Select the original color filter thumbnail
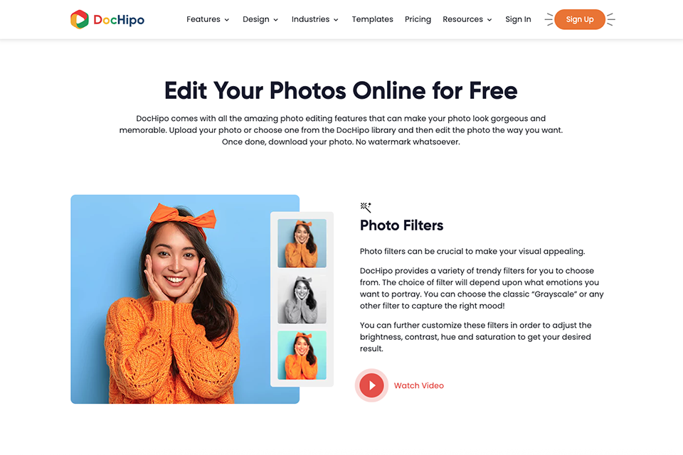This screenshot has width=683, height=455. [302, 243]
